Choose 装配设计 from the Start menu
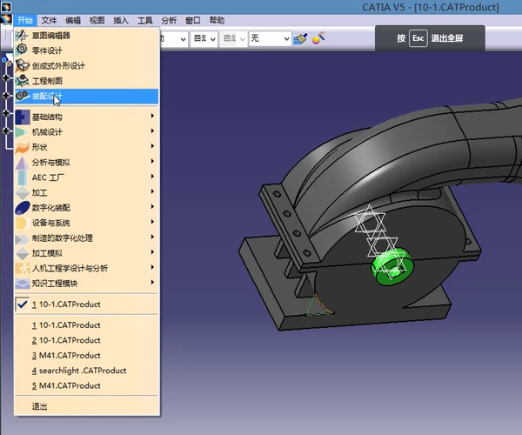The width and height of the screenshot is (522, 435). (x=86, y=97)
